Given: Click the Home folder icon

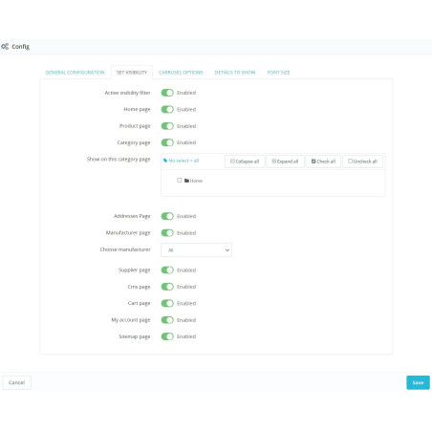Looking at the screenshot, I should tap(186, 181).
